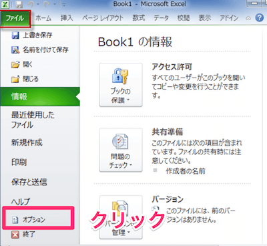
Task: Switch to the 校閲 ribbon tab
Action: click(x=184, y=18)
